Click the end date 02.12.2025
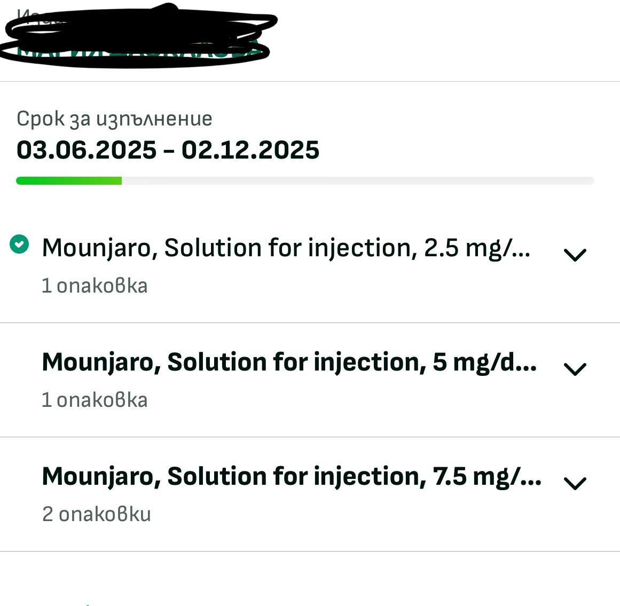 [250, 150]
